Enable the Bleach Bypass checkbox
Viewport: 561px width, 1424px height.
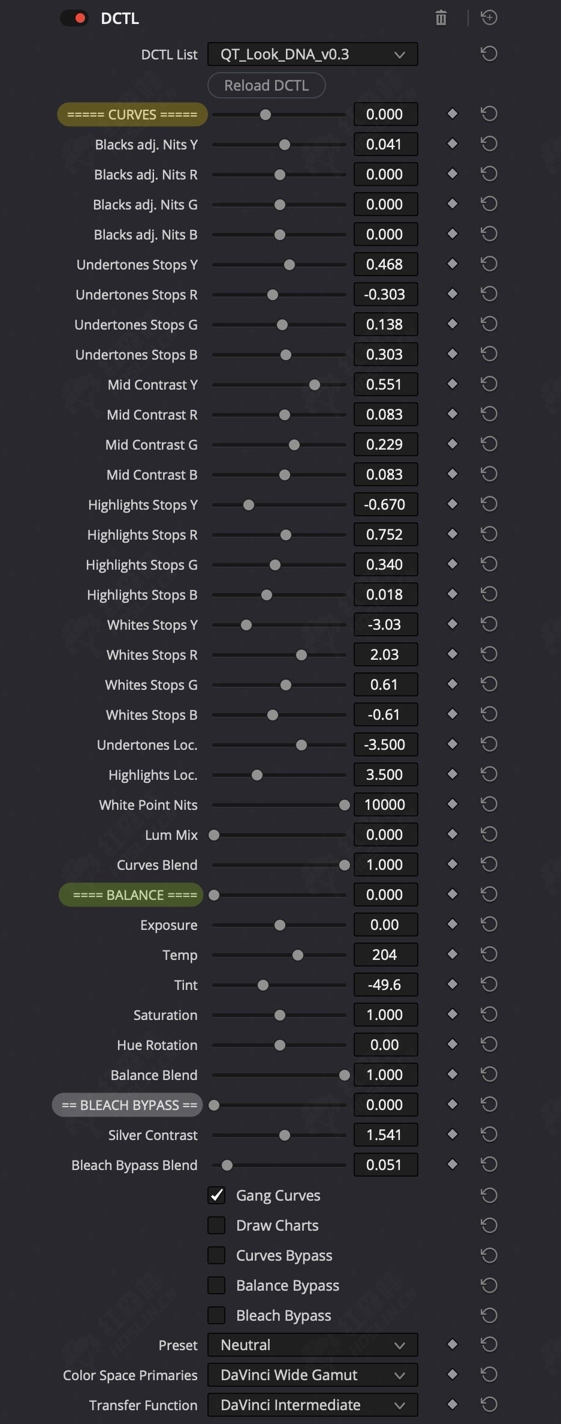pos(216,1315)
